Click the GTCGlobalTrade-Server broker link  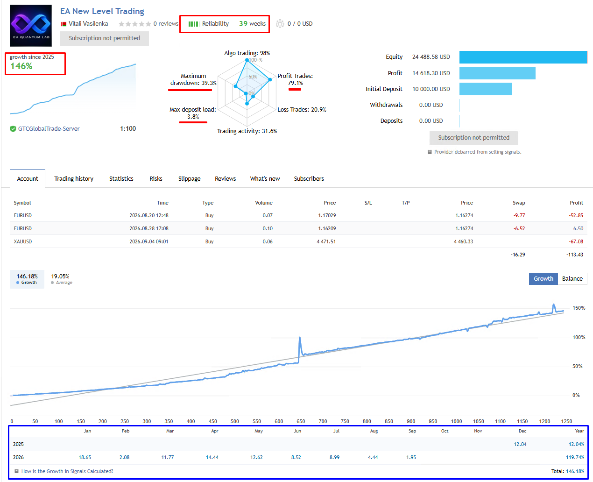(x=49, y=129)
